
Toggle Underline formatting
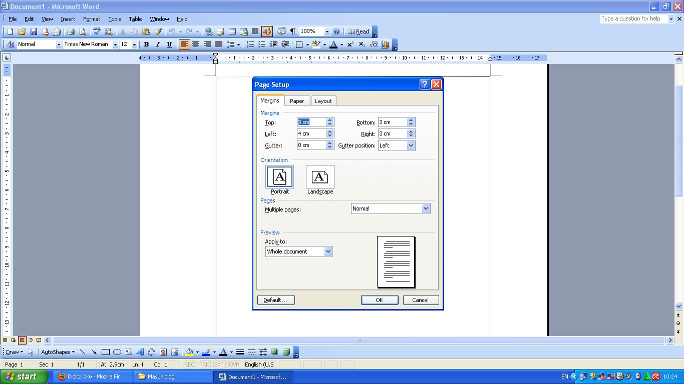(169, 44)
